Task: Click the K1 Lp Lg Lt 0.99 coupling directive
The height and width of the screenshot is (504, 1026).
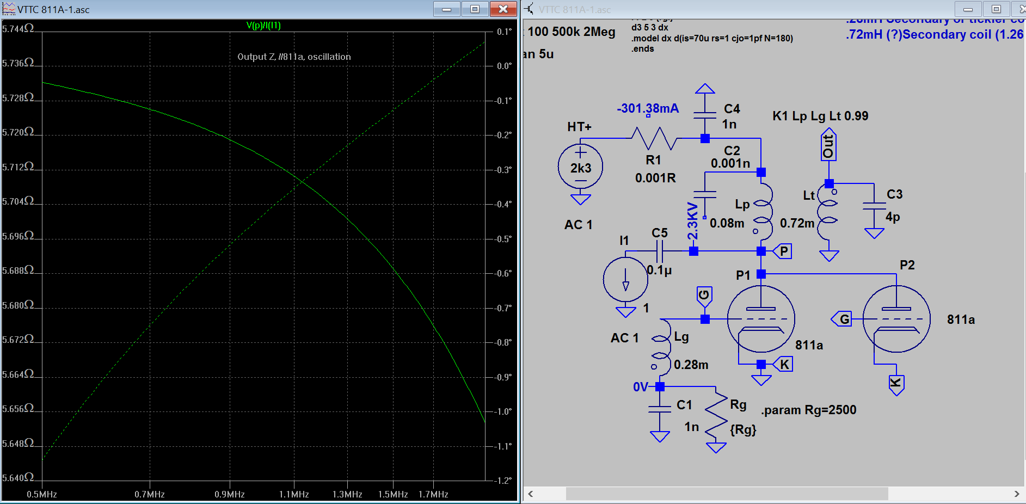Action: pos(820,116)
